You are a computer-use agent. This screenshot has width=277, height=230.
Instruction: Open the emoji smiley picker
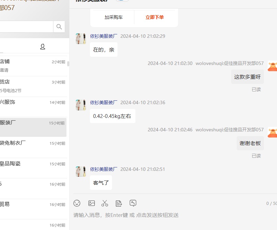[77, 203]
